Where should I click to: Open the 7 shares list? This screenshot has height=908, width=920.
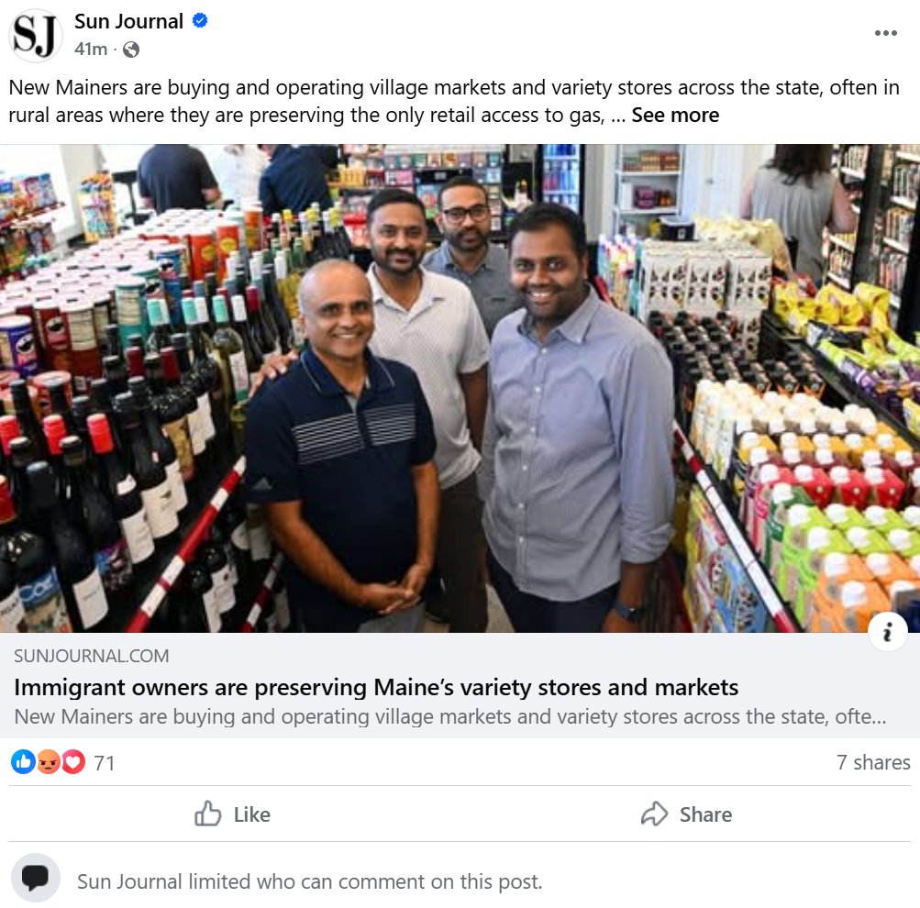[x=873, y=762]
